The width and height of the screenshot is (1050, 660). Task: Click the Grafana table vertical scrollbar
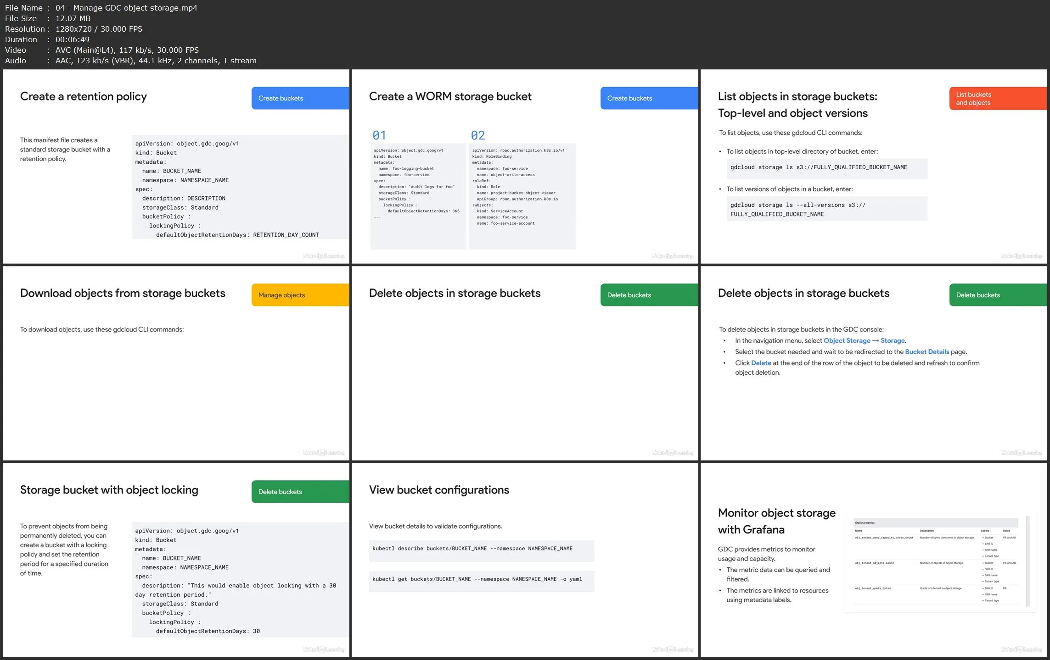pos(1028,561)
